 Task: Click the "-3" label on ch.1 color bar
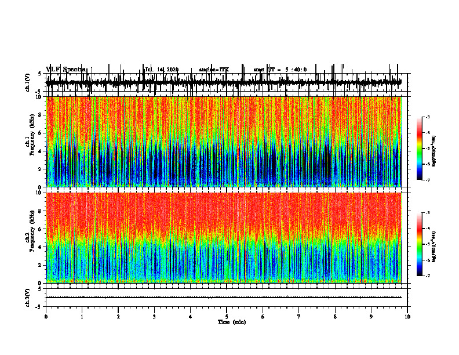click(428, 117)
